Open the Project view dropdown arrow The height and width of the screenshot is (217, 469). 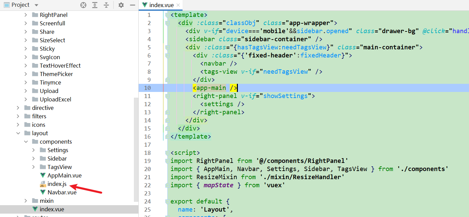coord(36,5)
